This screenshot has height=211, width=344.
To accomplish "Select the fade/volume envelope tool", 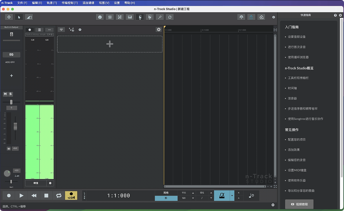I will point(29,17).
